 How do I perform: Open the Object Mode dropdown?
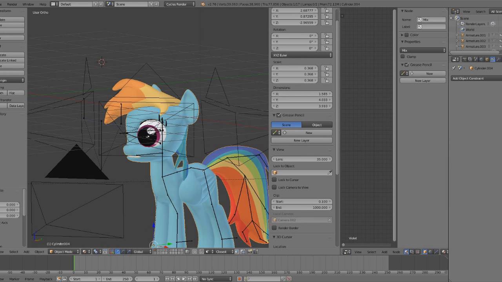click(x=64, y=251)
